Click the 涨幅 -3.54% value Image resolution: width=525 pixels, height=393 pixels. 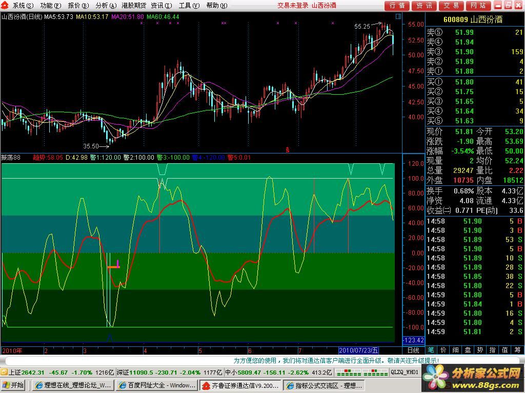(462, 151)
